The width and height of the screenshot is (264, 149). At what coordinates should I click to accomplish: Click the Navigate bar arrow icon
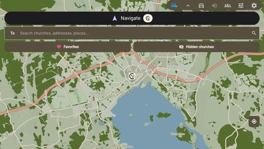click(115, 18)
